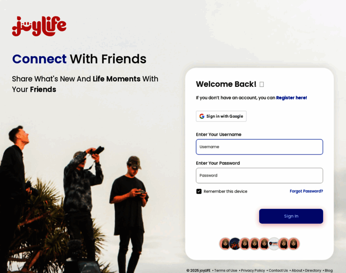This screenshot has width=346, height=273.
Task: Click the Remember this device label
Action: click(225, 191)
